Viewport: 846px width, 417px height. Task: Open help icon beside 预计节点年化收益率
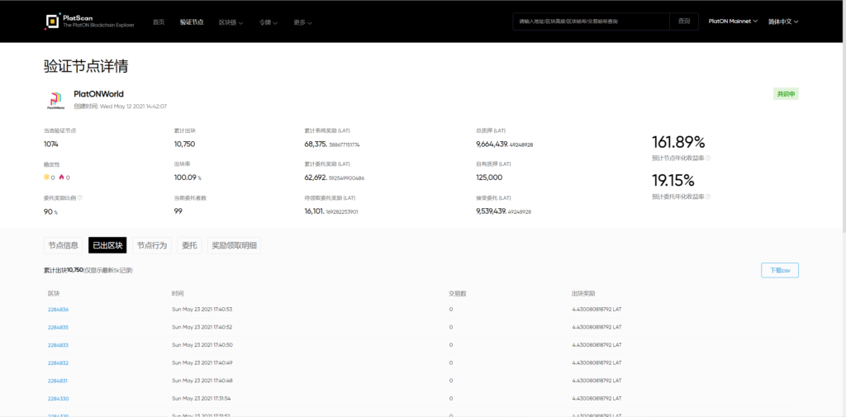708,158
